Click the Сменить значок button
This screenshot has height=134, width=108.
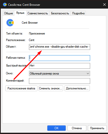[x=51, y=88]
